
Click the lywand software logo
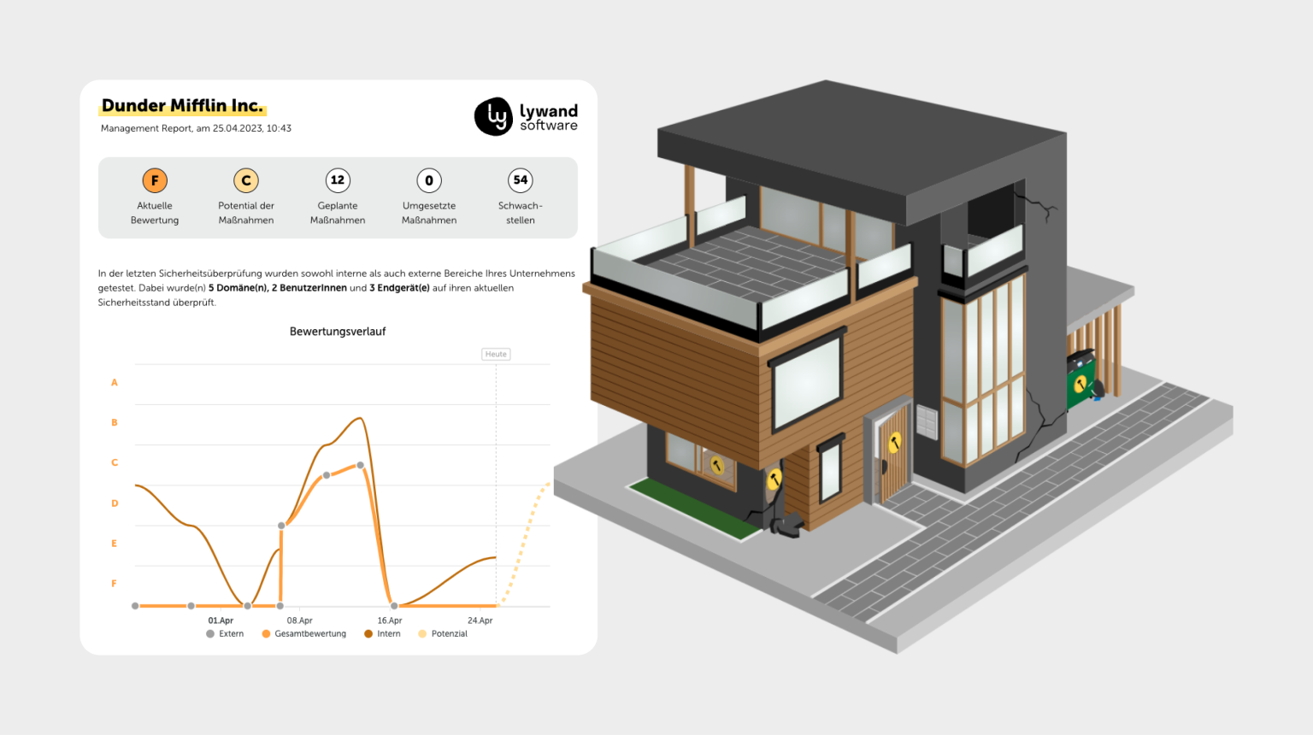click(526, 117)
